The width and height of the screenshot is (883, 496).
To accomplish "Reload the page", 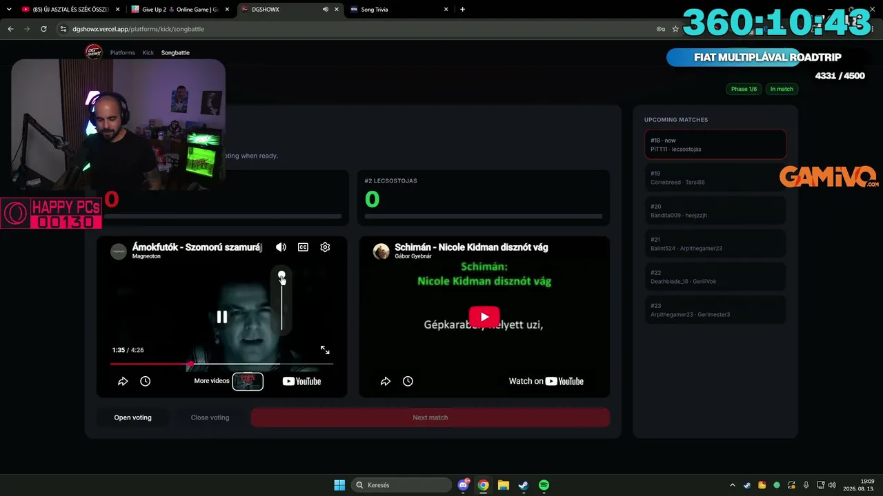I will coord(43,29).
